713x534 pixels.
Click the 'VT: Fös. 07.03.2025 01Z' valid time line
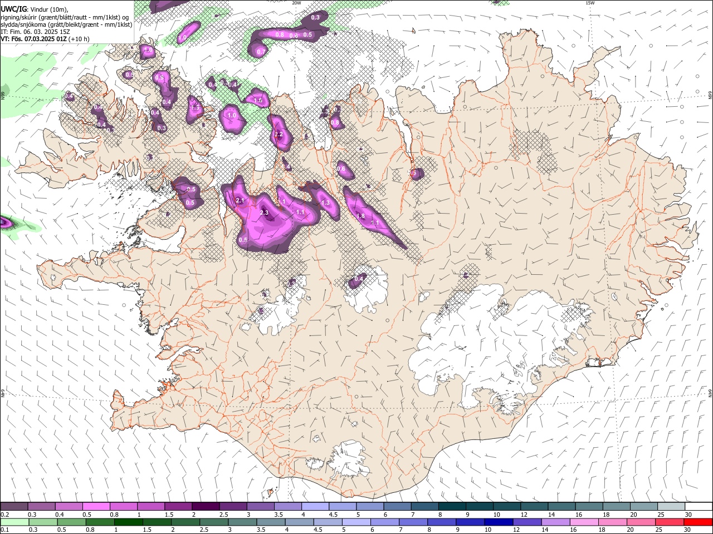(34, 39)
